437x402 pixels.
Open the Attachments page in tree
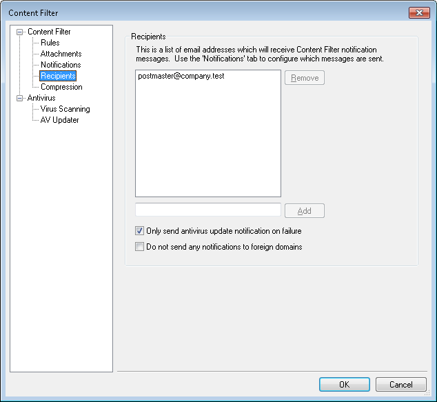pyautogui.click(x=61, y=54)
